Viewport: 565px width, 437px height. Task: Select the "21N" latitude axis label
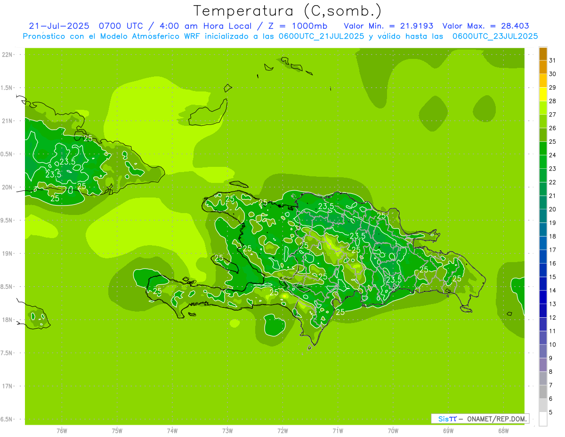pos(8,121)
